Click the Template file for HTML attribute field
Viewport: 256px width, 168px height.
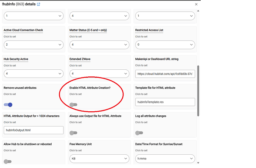click(165, 102)
